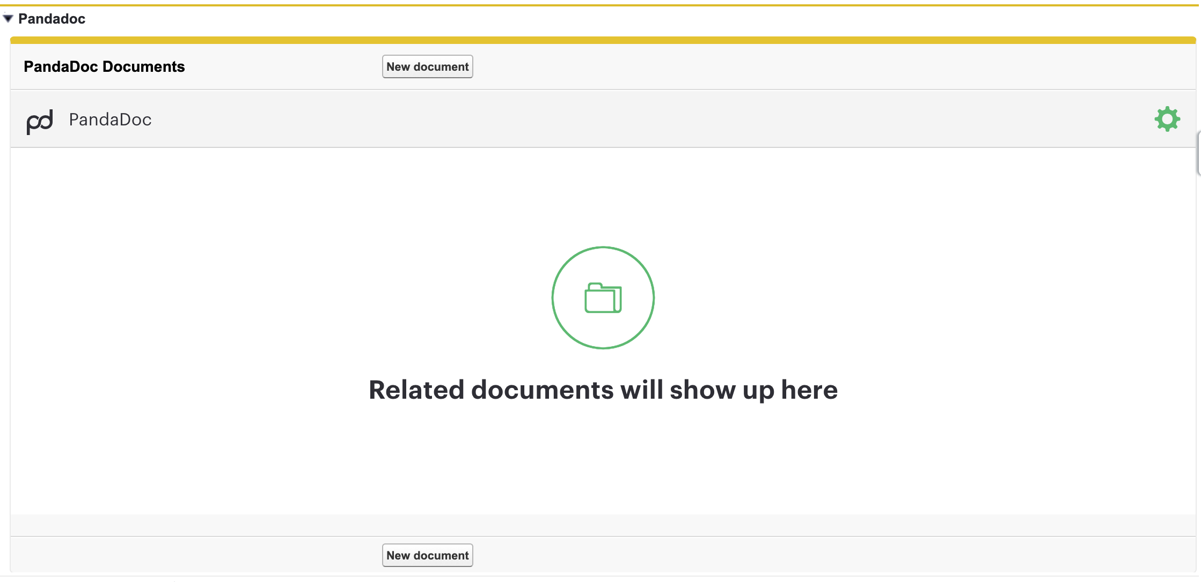Click the green folder icon
This screenshot has width=1201, height=582.
click(x=603, y=298)
